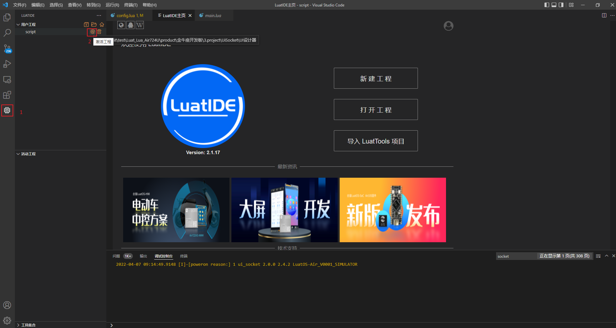
Task: Open Source Control view with 236 badge
Action: (7, 49)
